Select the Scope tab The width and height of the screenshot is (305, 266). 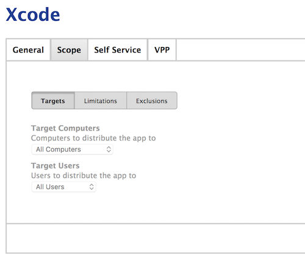[69, 50]
